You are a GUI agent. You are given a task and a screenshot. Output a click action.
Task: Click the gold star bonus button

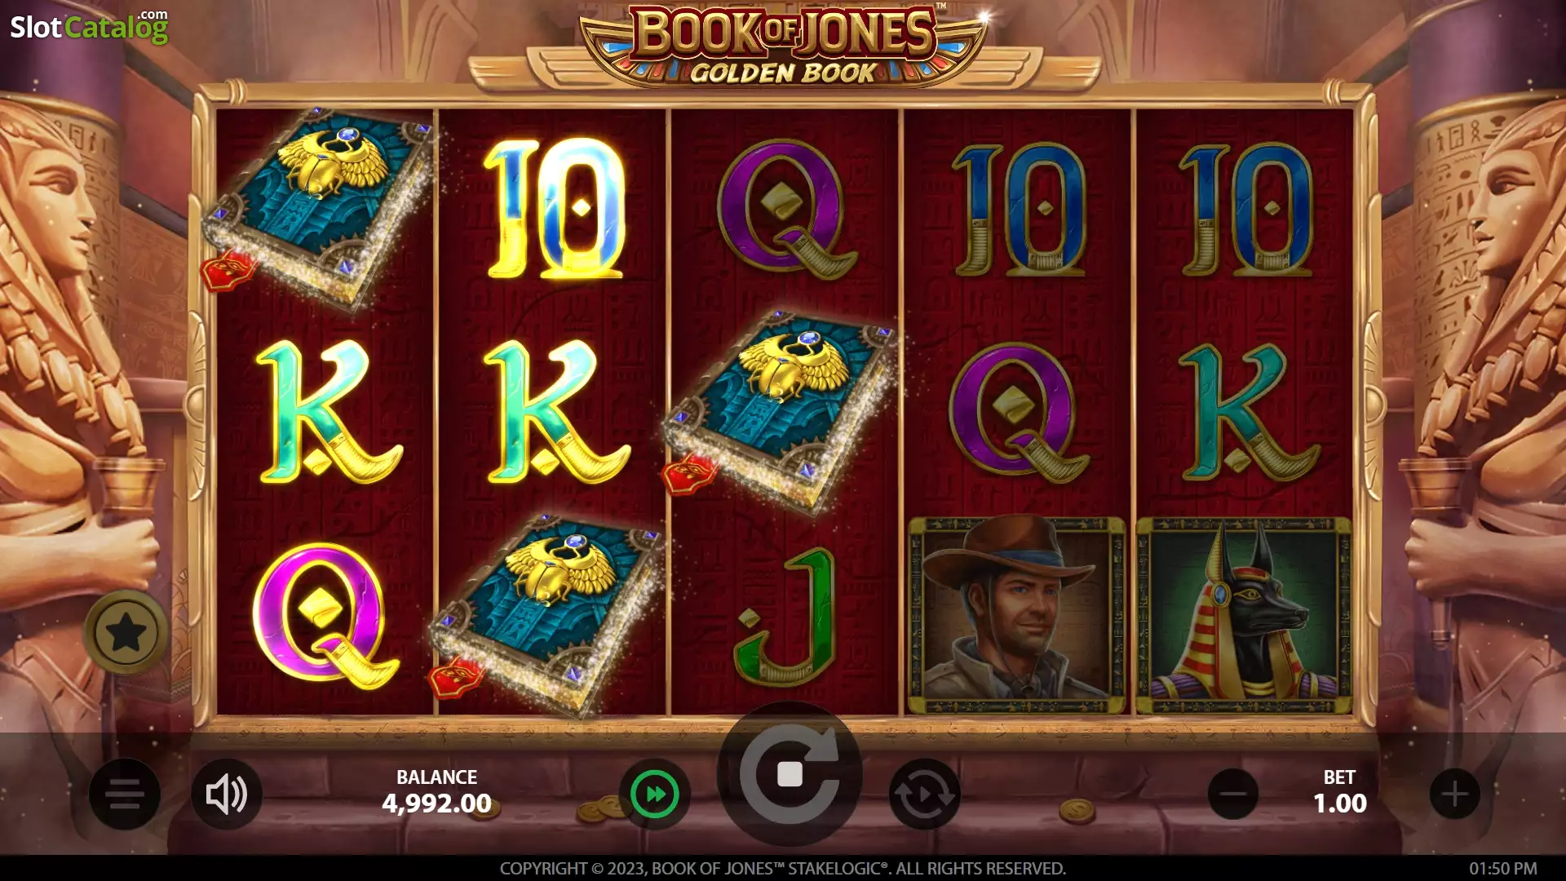click(x=126, y=632)
